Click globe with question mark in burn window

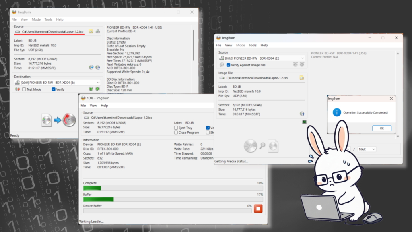[98, 68]
